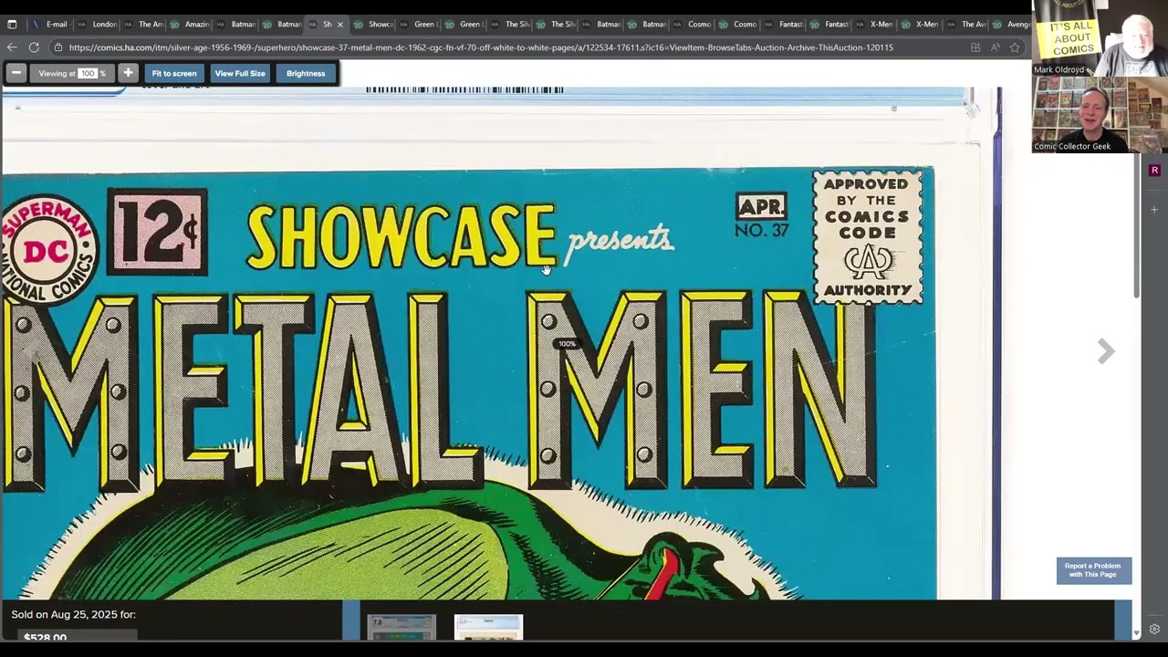Switch to the London tab
Screen dimensions: 1168x657
(x=97, y=25)
